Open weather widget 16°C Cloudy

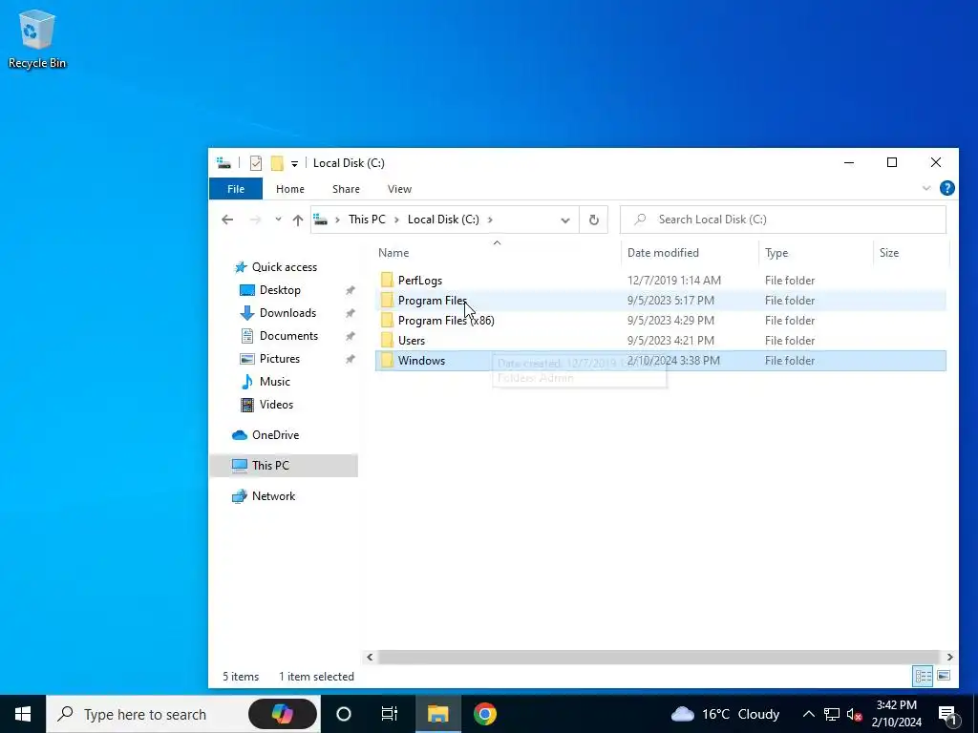tap(726, 714)
